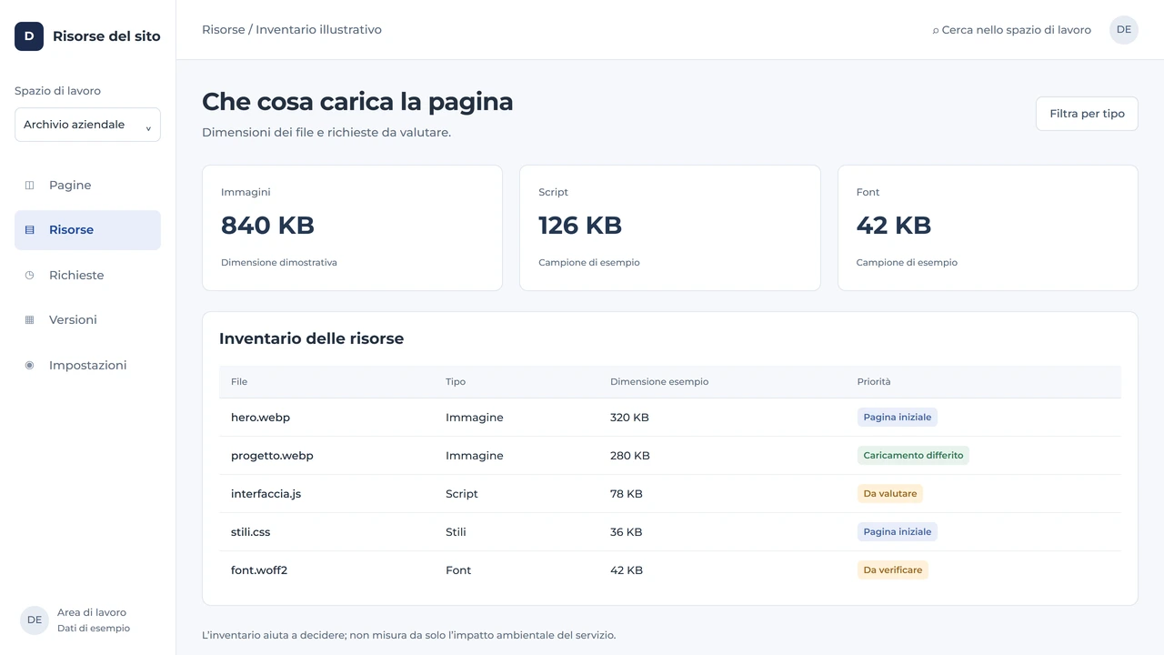Viewport: 1164px width, 655px height.
Task: Click the Immagine type in hero.webp row
Action: tap(475, 418)
